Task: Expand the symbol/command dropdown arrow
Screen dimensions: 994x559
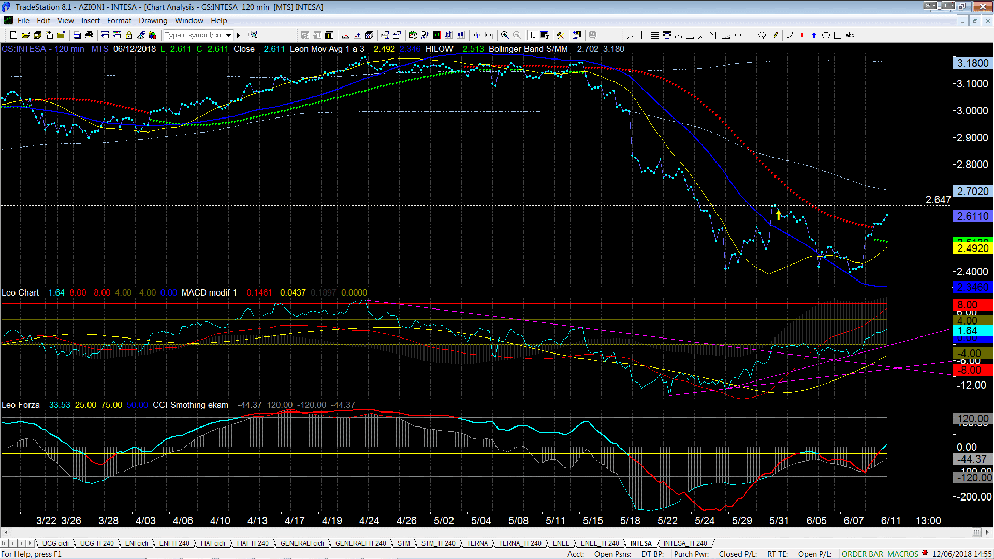Action: [228, 35]
